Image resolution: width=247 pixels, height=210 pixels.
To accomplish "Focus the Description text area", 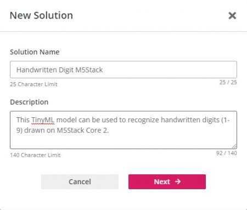I will pos(123,130).
